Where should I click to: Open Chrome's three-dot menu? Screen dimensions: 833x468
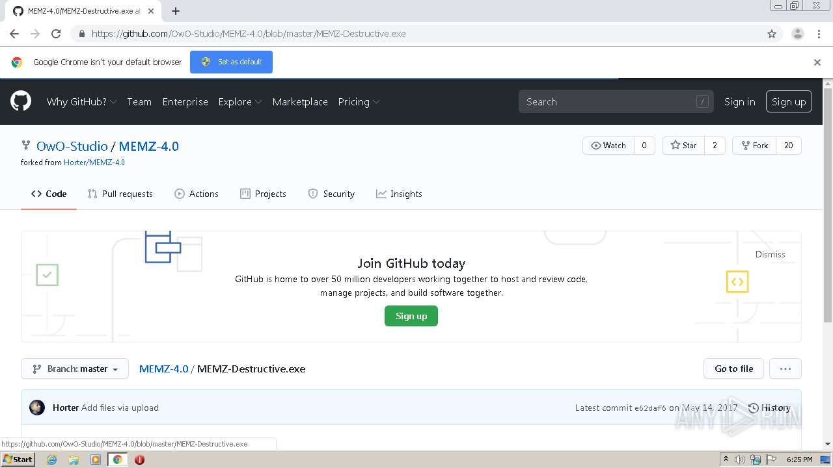(819, 34)
